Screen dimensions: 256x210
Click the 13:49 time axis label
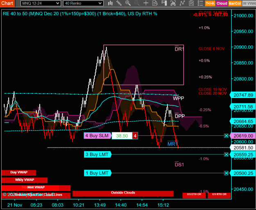pyautogui.click(x=100, y=205)
